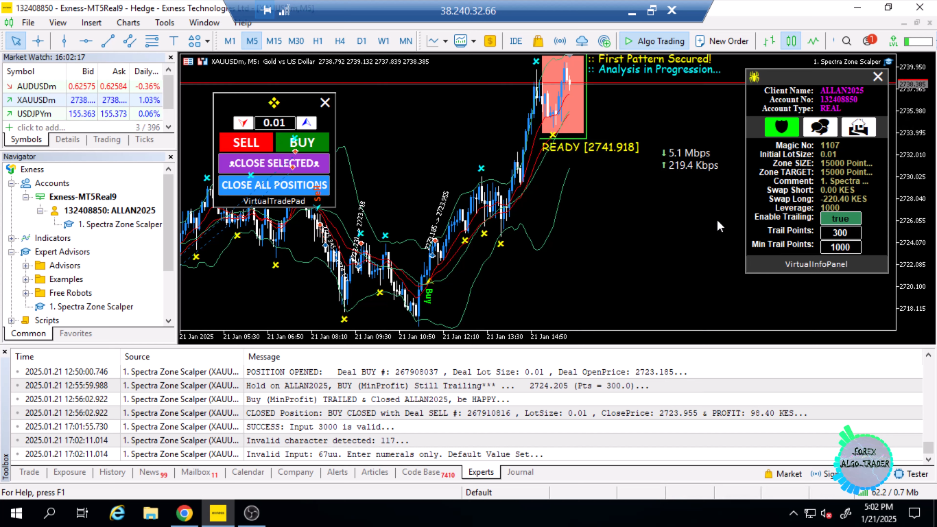Select XAUUSDm row in Market Watch
This screenshot has height=527, width=937.
point(83,100)
